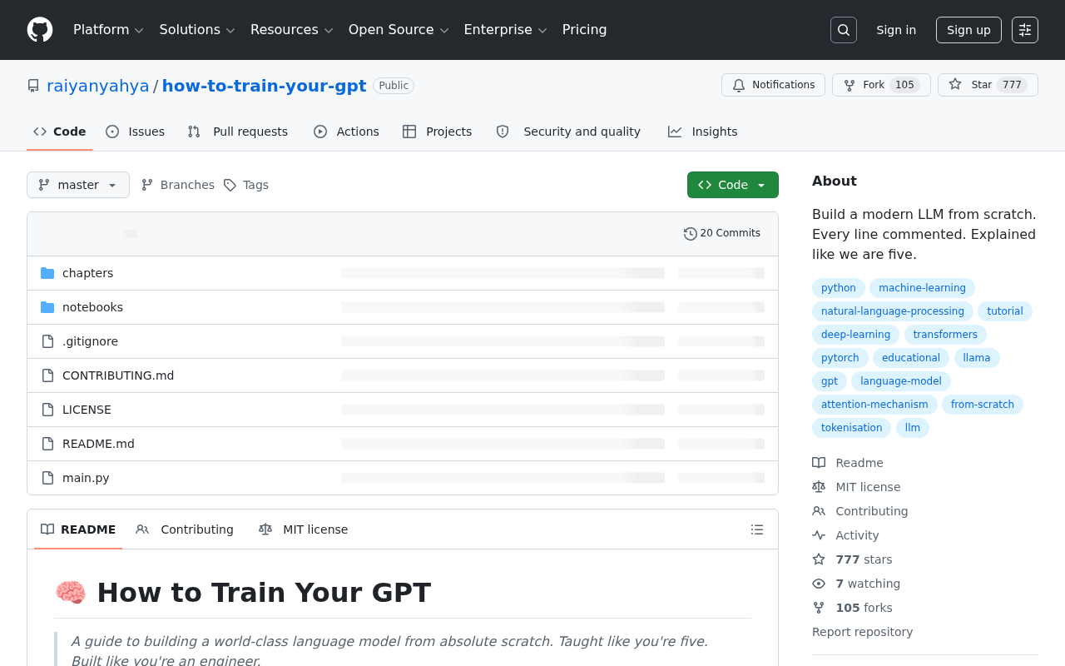Expand the Platform menu
The height and width of the screenshot is (666, 1065).
[109, 30]
